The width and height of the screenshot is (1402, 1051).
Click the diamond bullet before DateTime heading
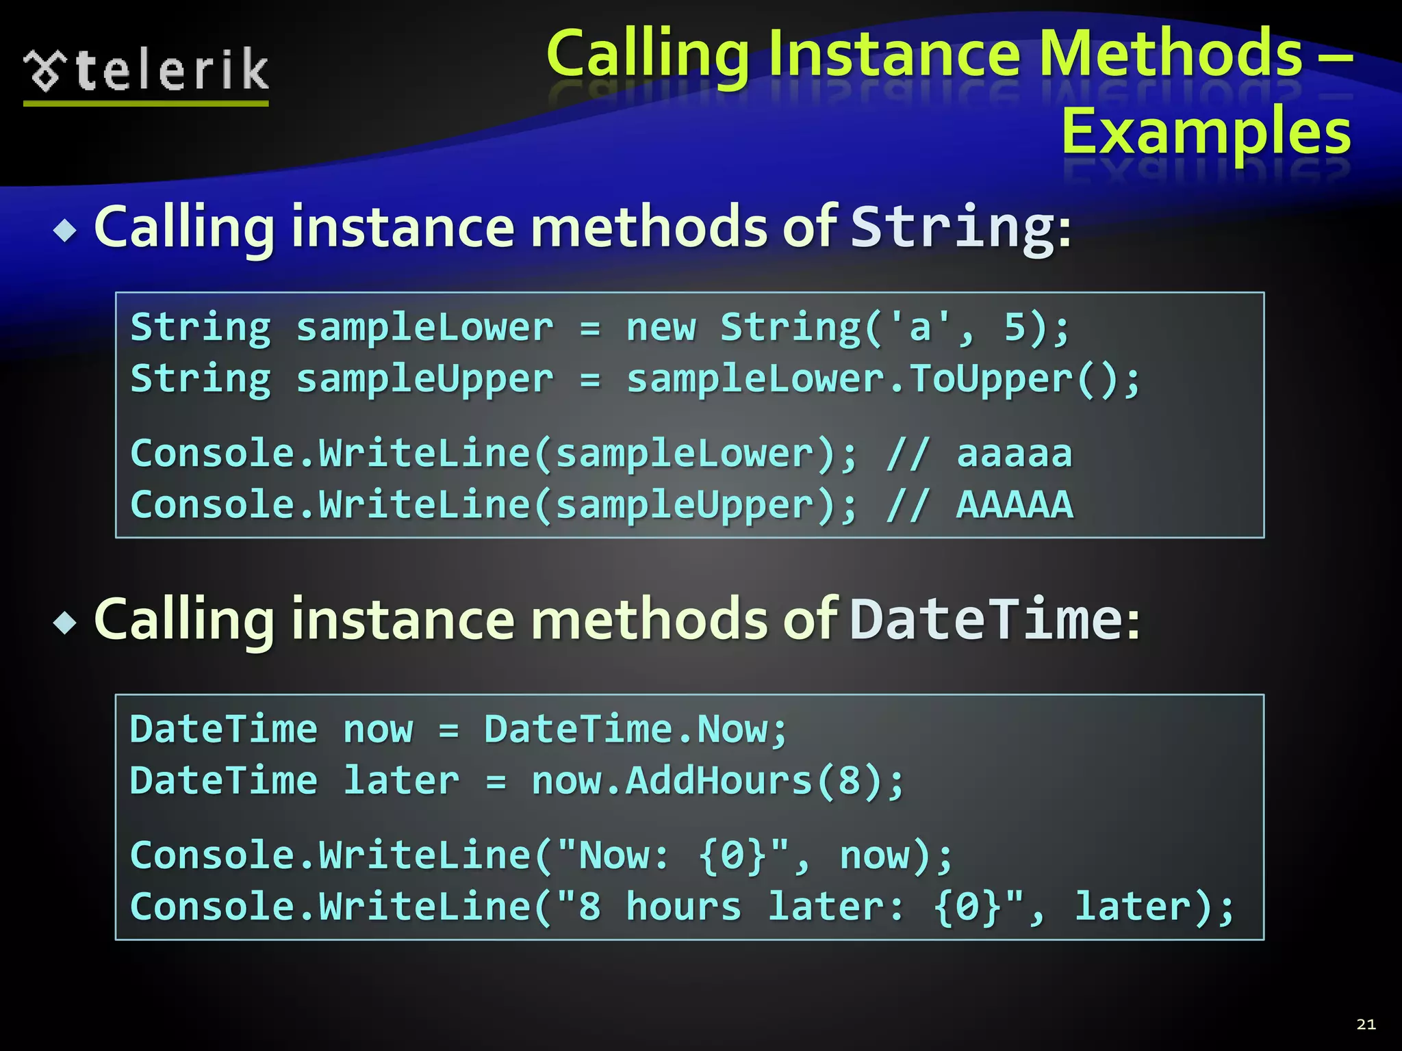pos(65,623)
